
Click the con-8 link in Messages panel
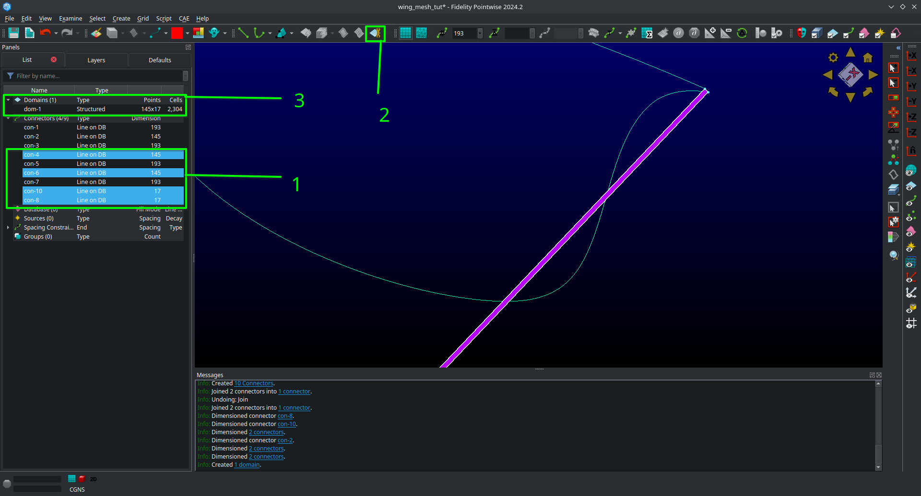285,416
